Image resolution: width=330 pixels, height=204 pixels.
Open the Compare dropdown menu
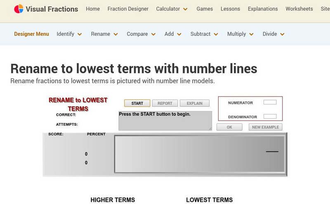(x=141, y=34)
